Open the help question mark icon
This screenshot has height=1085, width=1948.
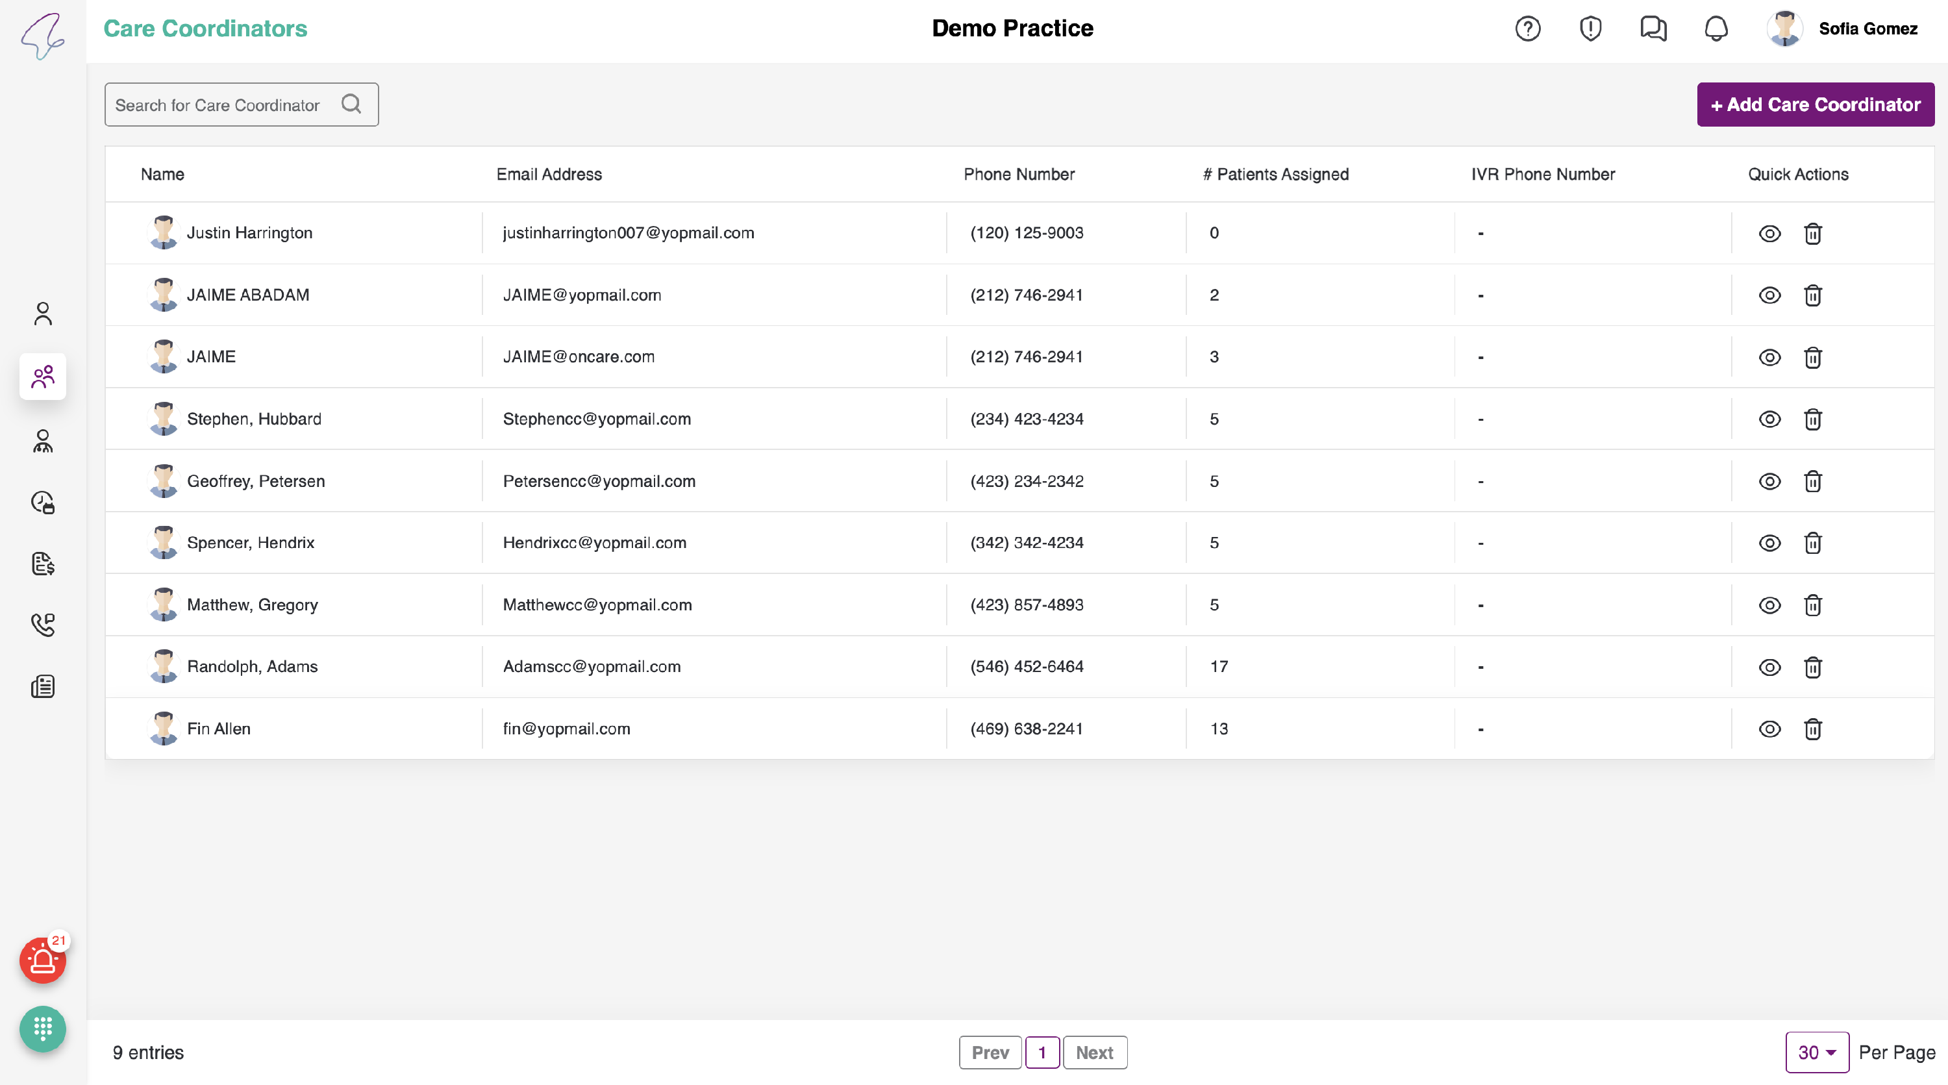[1527, 29]
